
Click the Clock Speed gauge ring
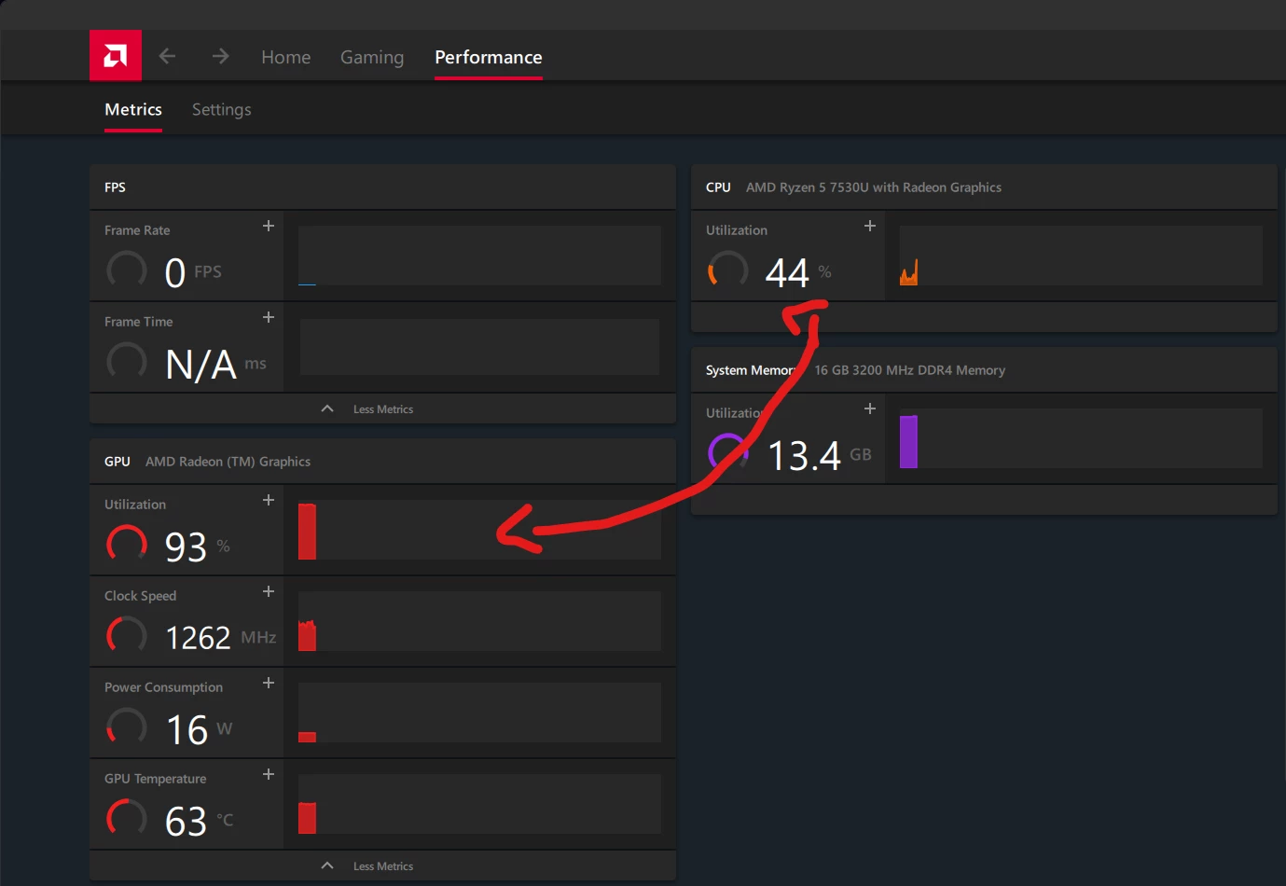(x=127, y=636)
